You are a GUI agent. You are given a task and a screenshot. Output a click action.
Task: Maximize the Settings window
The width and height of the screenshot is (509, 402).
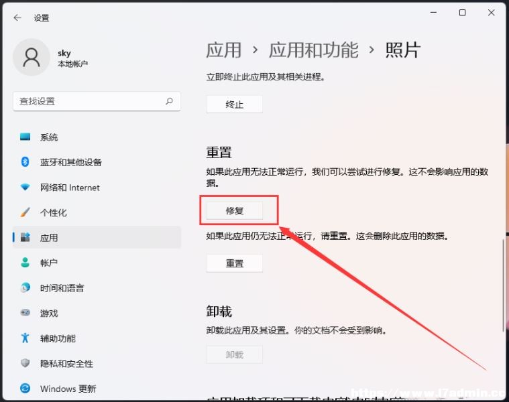tap(462, 13)
